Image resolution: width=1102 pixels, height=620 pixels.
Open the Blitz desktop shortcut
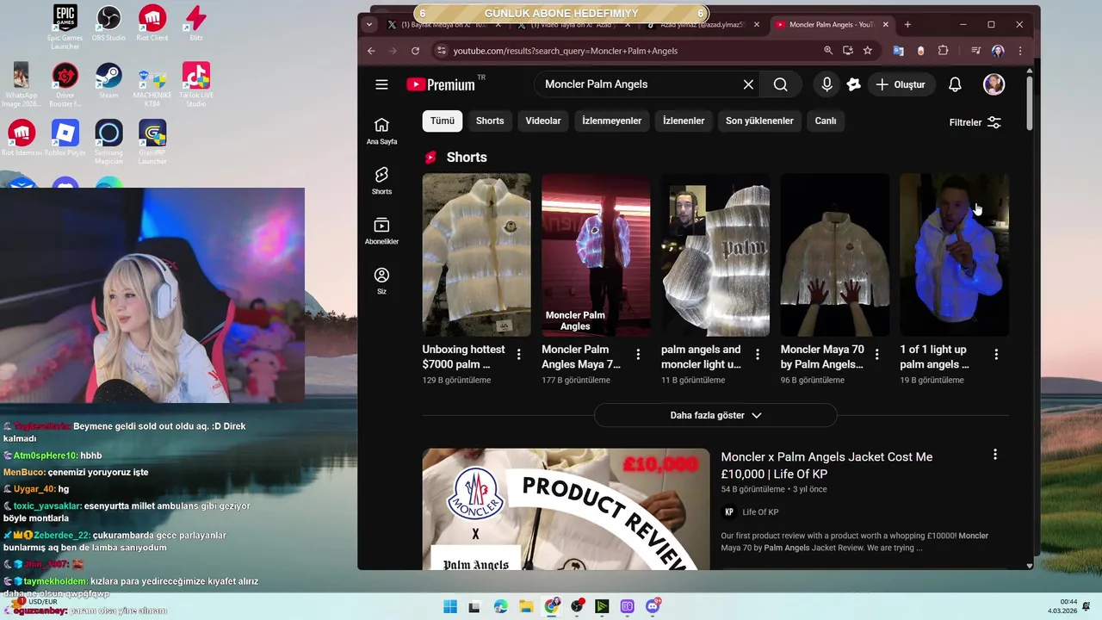pyautogui.click(x=196, y=23)
